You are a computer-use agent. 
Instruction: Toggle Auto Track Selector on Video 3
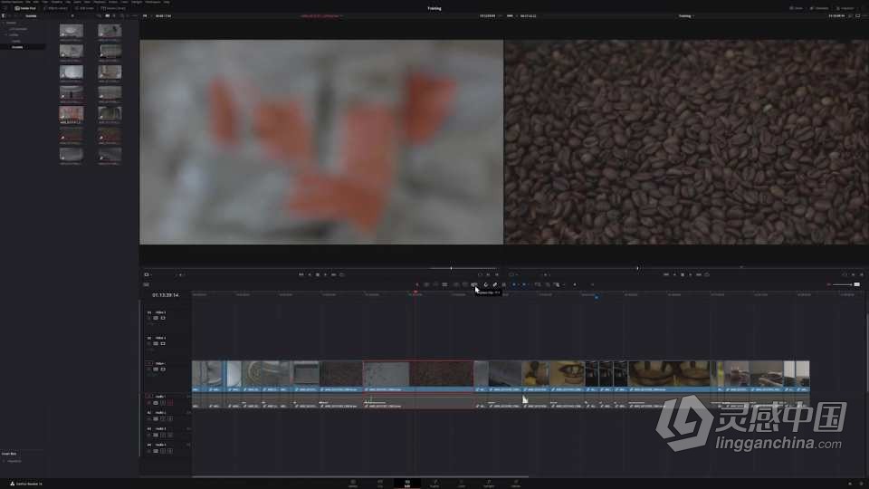(x=156, y=318)
